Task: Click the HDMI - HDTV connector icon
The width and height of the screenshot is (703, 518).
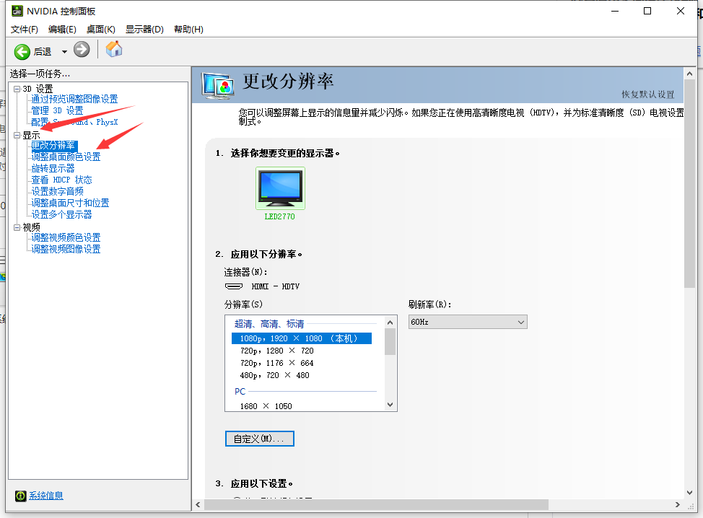Action: click(x=234, y=286)
